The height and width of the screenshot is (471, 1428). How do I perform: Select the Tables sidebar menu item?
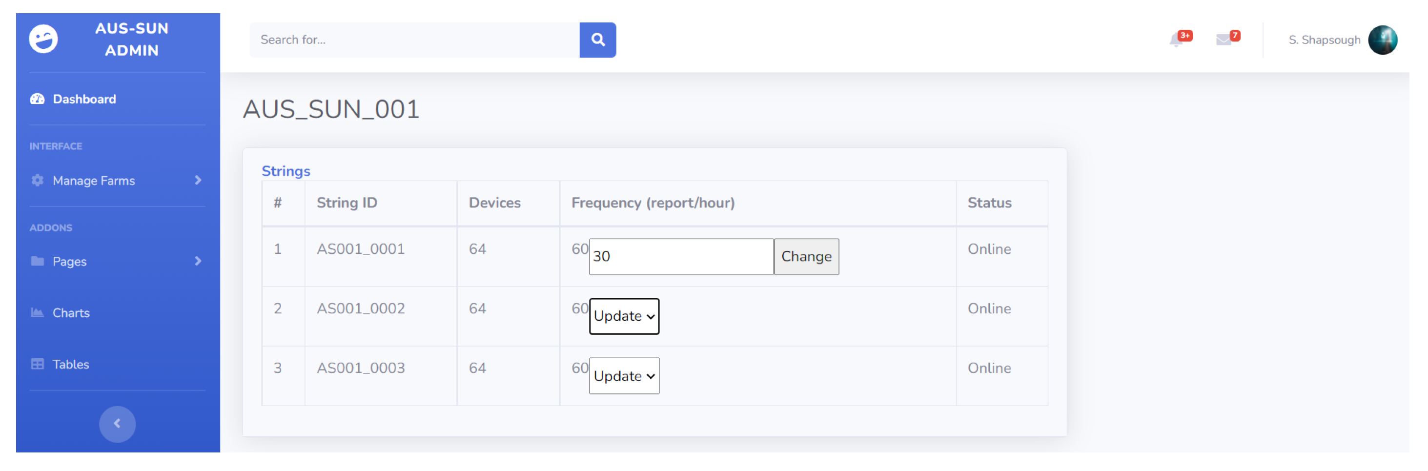71,364
